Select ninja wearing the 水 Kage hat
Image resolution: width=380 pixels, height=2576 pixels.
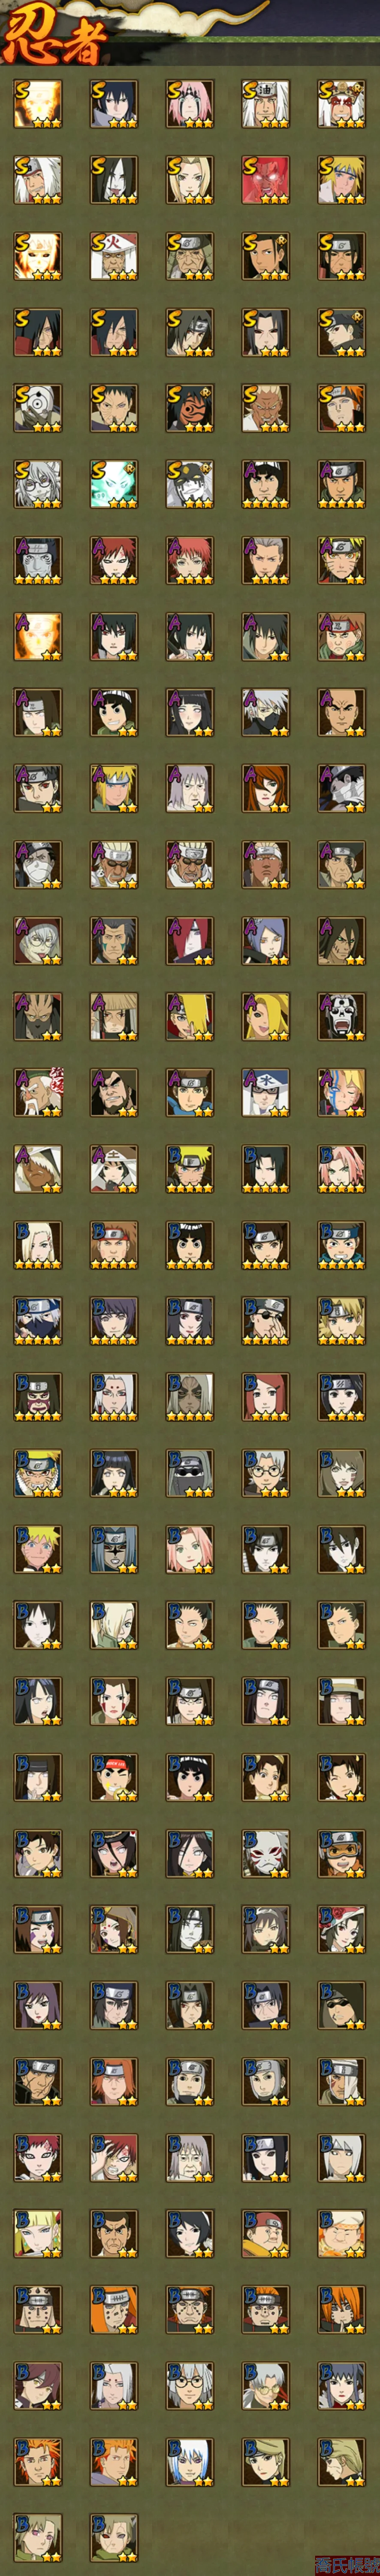click(x=265, y=1092)
